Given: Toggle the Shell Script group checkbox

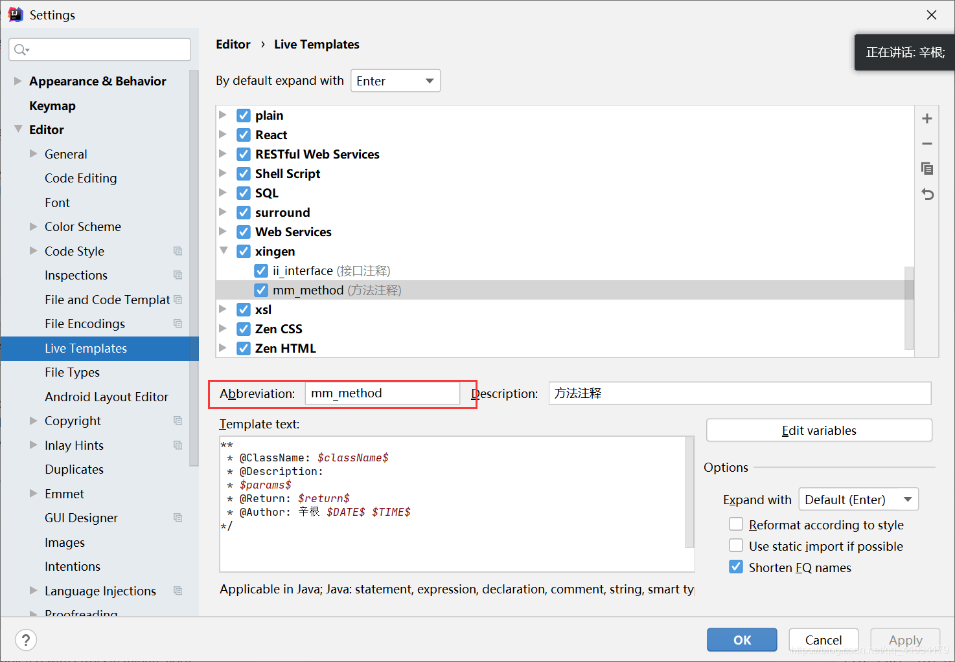Looking at the screenshot, I should 244,173.
